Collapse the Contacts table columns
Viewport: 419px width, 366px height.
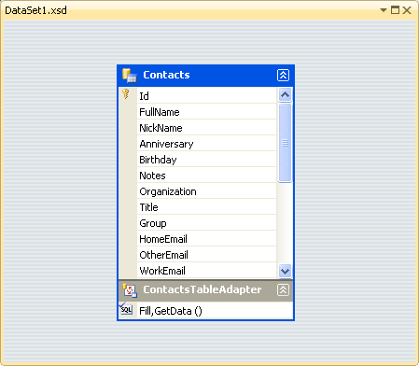[283, 75]
